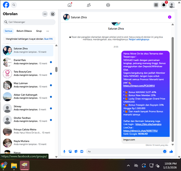This screenshot has height=171, width=181.
Task: Click the display connection tray icon
Action: pos(151,166)
